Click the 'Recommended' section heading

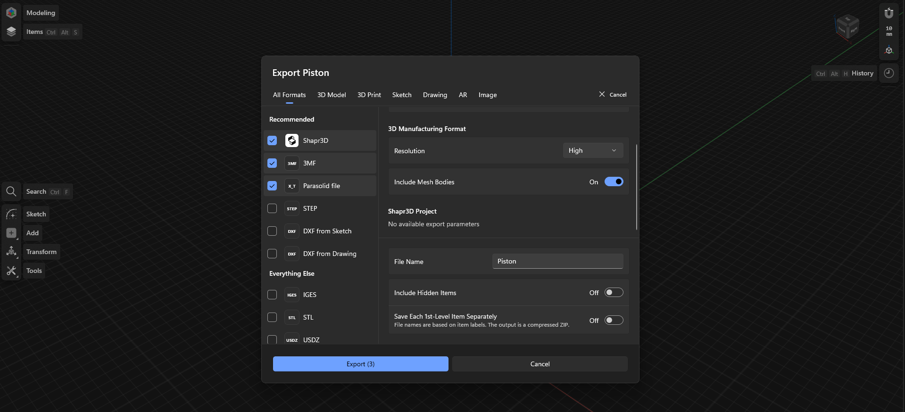click(291, 119)
